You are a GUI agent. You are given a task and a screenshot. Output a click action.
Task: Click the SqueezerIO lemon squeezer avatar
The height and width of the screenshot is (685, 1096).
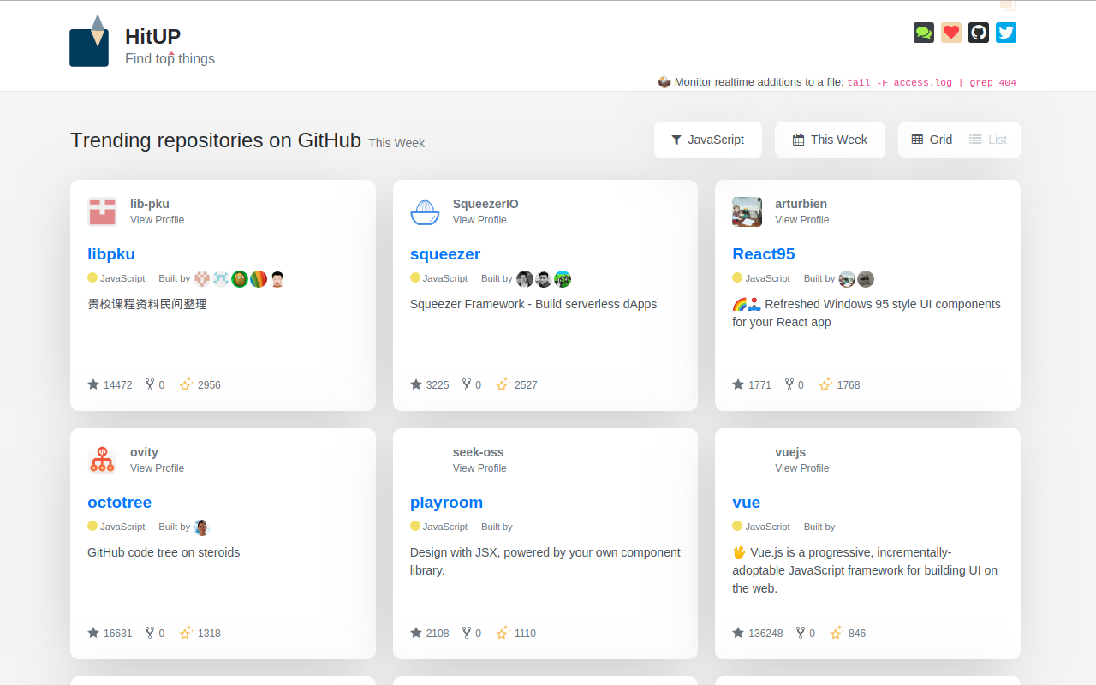425,211
